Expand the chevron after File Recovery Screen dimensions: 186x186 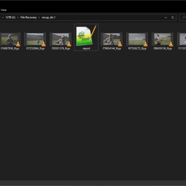pyautogui.click(x=39, y=17)
